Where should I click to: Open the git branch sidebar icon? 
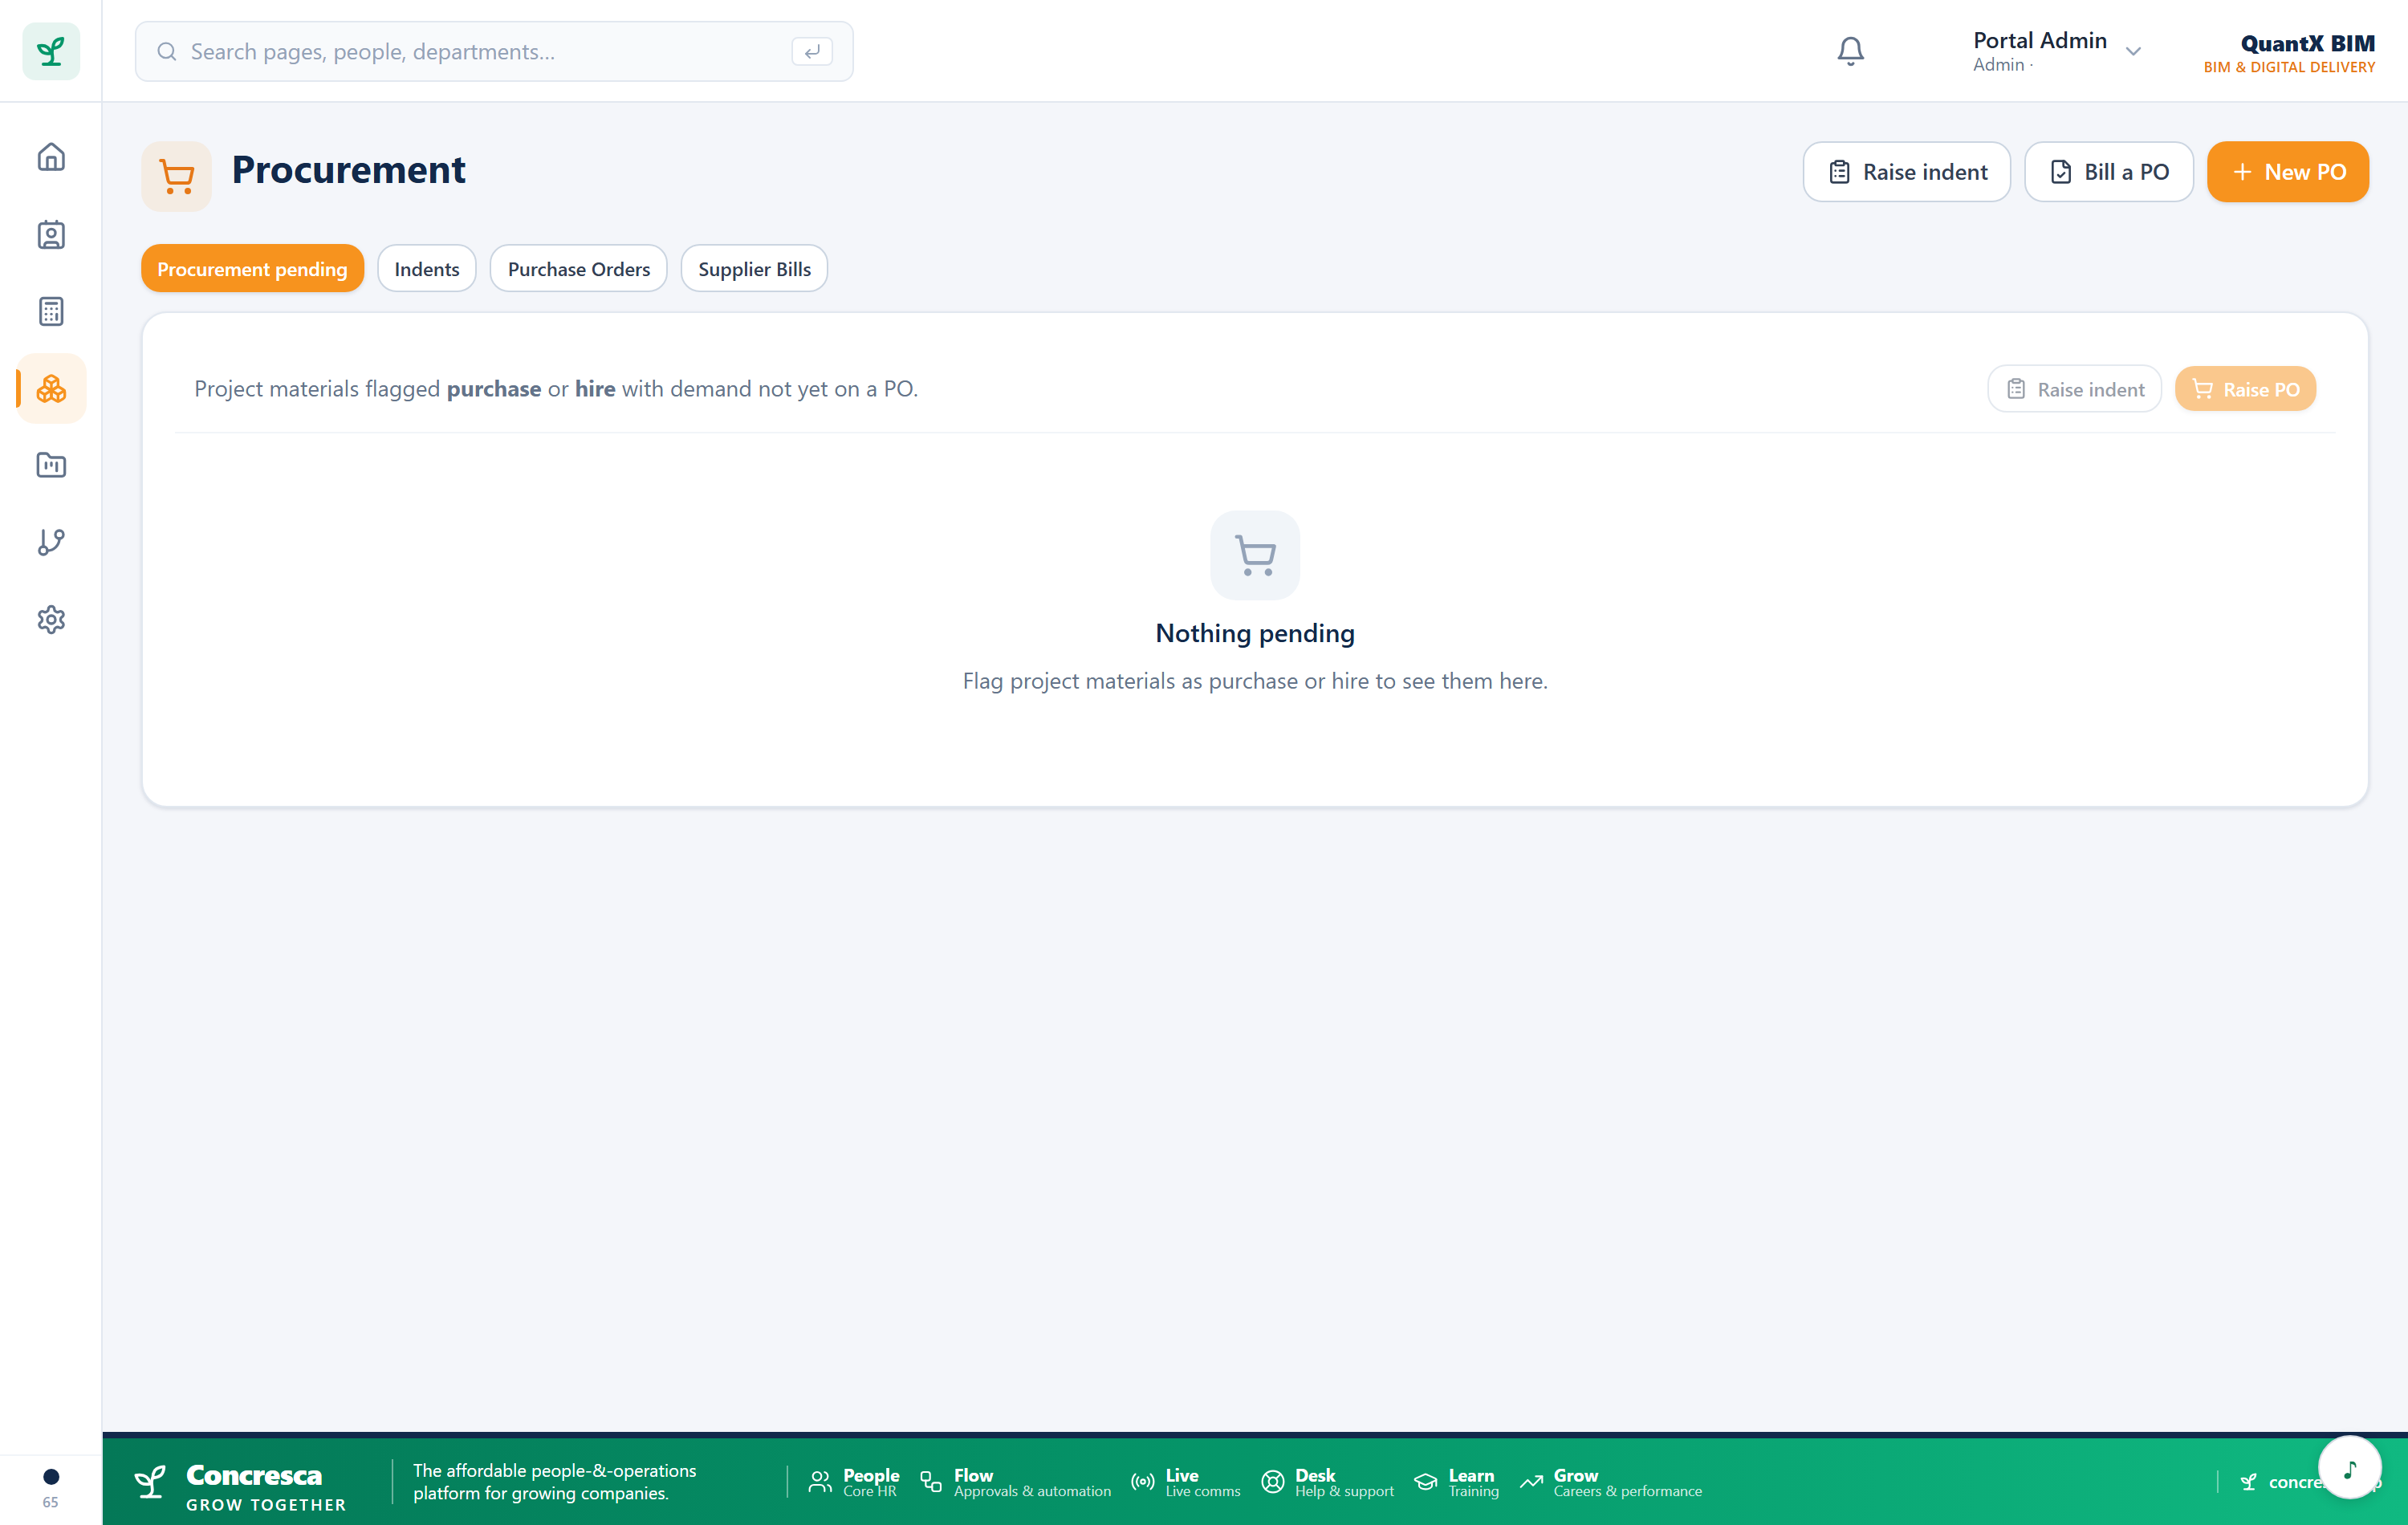pyautogui.click(x=51, y=542)
